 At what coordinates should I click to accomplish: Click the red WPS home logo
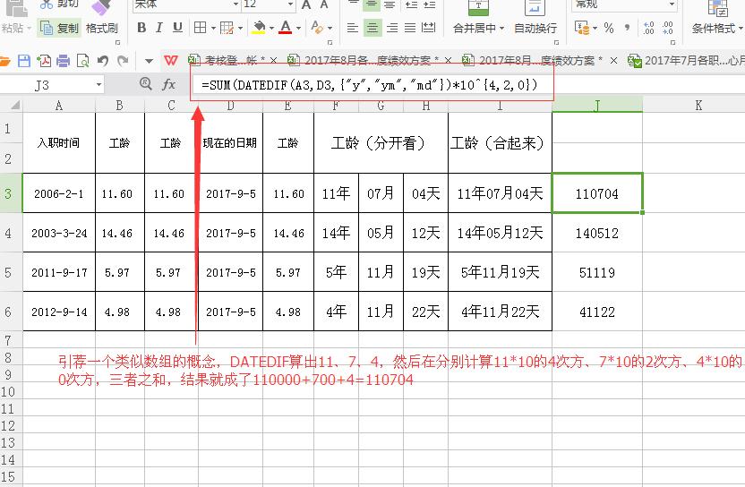[170, 60]
